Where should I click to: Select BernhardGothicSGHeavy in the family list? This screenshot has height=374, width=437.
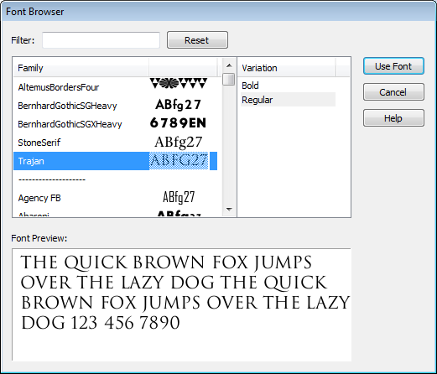pyautogui.click(x=115, y=106)
